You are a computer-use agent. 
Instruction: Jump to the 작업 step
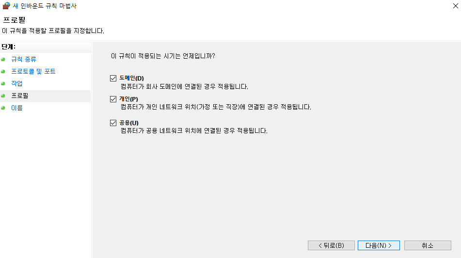point(17,83)
